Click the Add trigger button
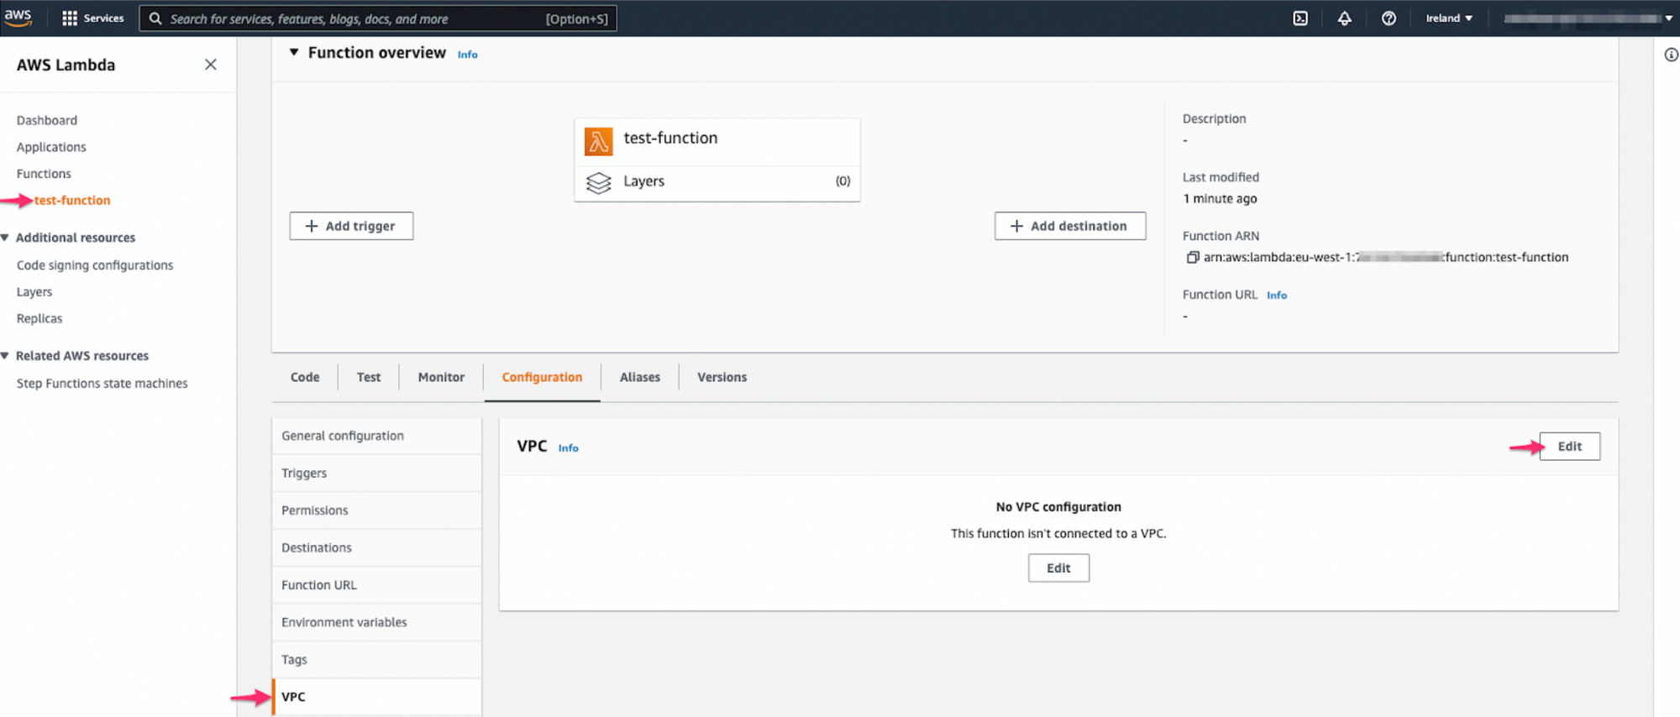This screenshot has height=717, width=1680. pos(351,226)
